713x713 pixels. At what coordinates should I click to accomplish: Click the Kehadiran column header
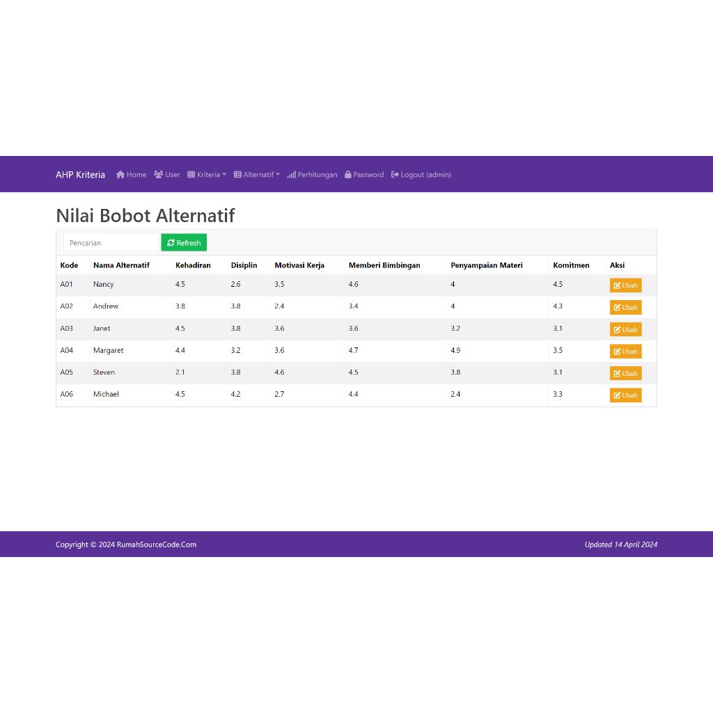[x=193, y=265]
